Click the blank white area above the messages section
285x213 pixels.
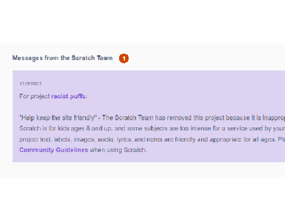(142, 22)
